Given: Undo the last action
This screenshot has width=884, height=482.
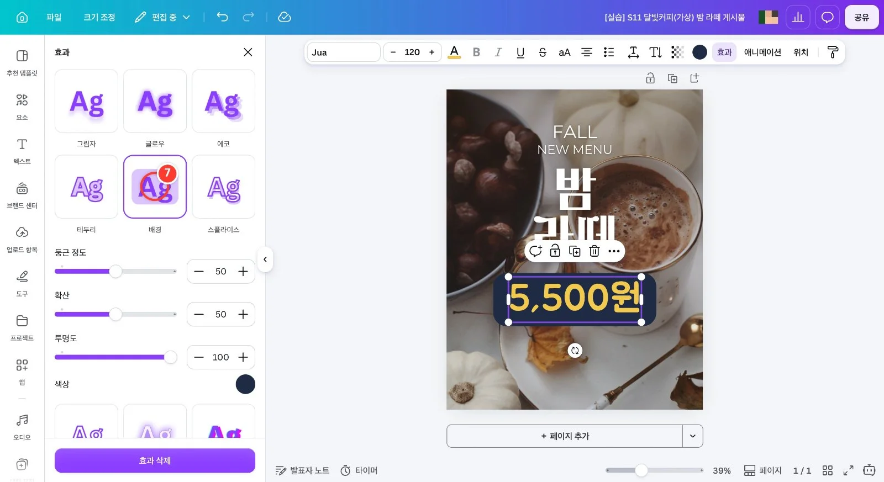Looking at the screenshot, I should (x=222, y=17).
